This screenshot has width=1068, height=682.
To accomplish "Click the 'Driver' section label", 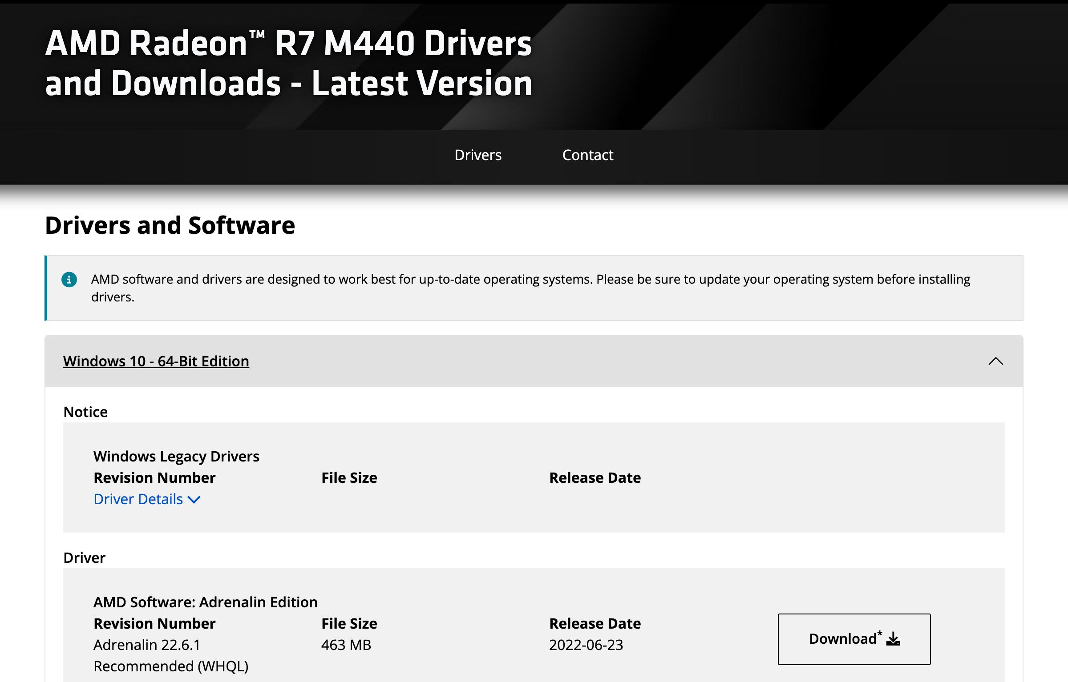I will (85, 558).
